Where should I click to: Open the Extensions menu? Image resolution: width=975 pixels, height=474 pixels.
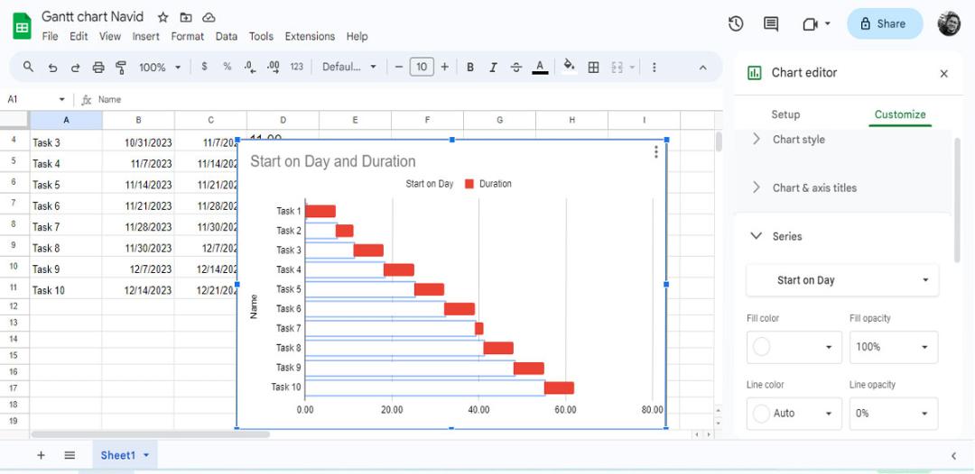point(310,36)
